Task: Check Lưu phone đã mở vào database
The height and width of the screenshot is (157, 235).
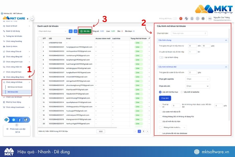Action: click(x=160, y=133)
